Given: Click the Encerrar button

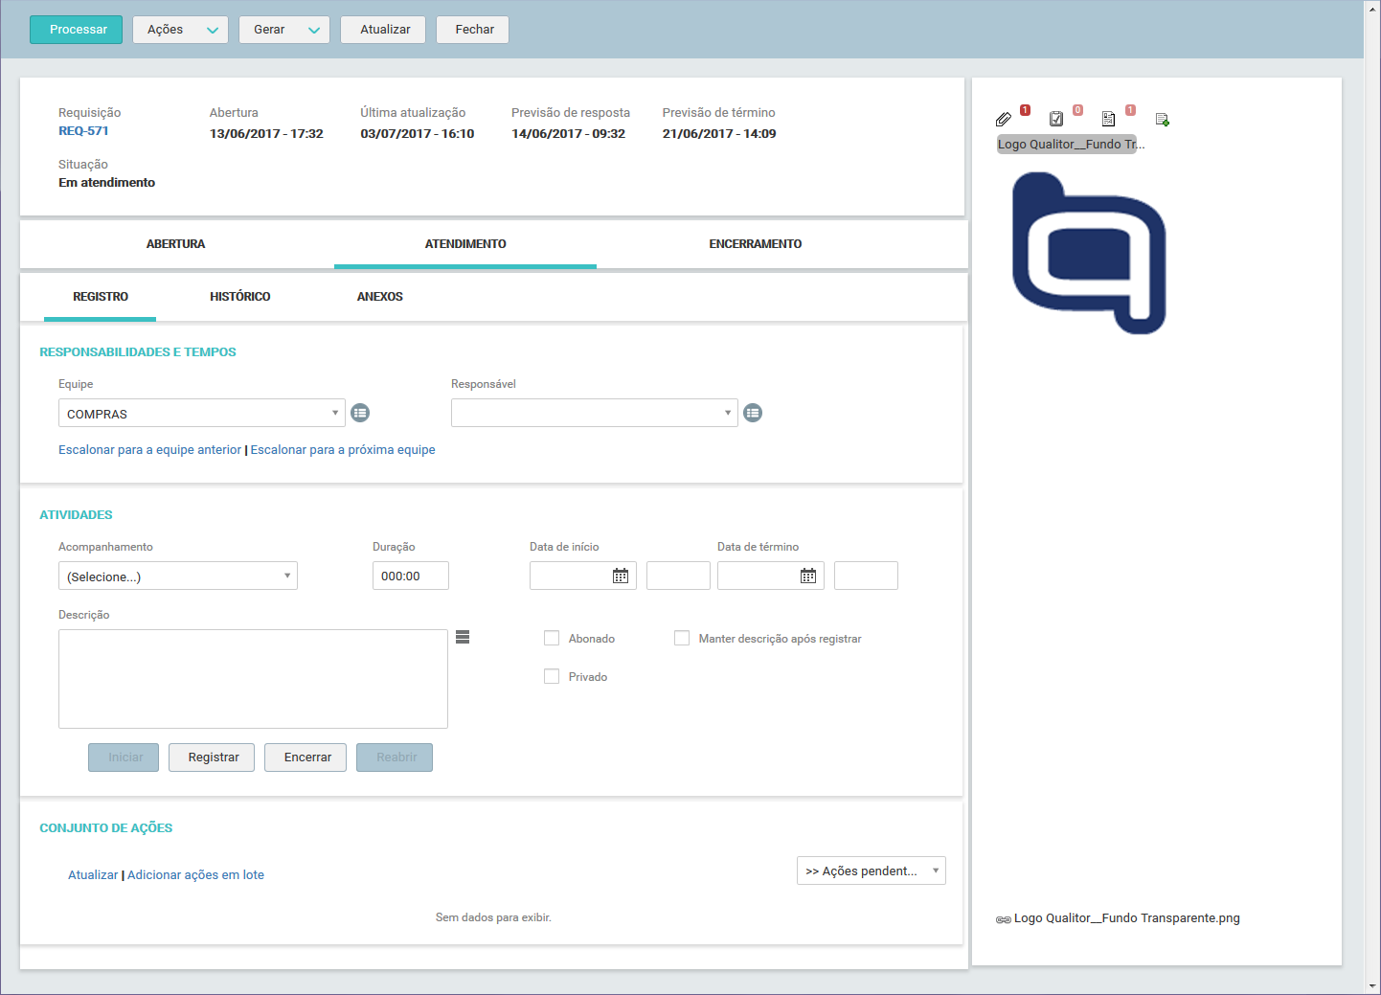Looking at the screenshot, I should pyautogui.click(x=306, y=758).
